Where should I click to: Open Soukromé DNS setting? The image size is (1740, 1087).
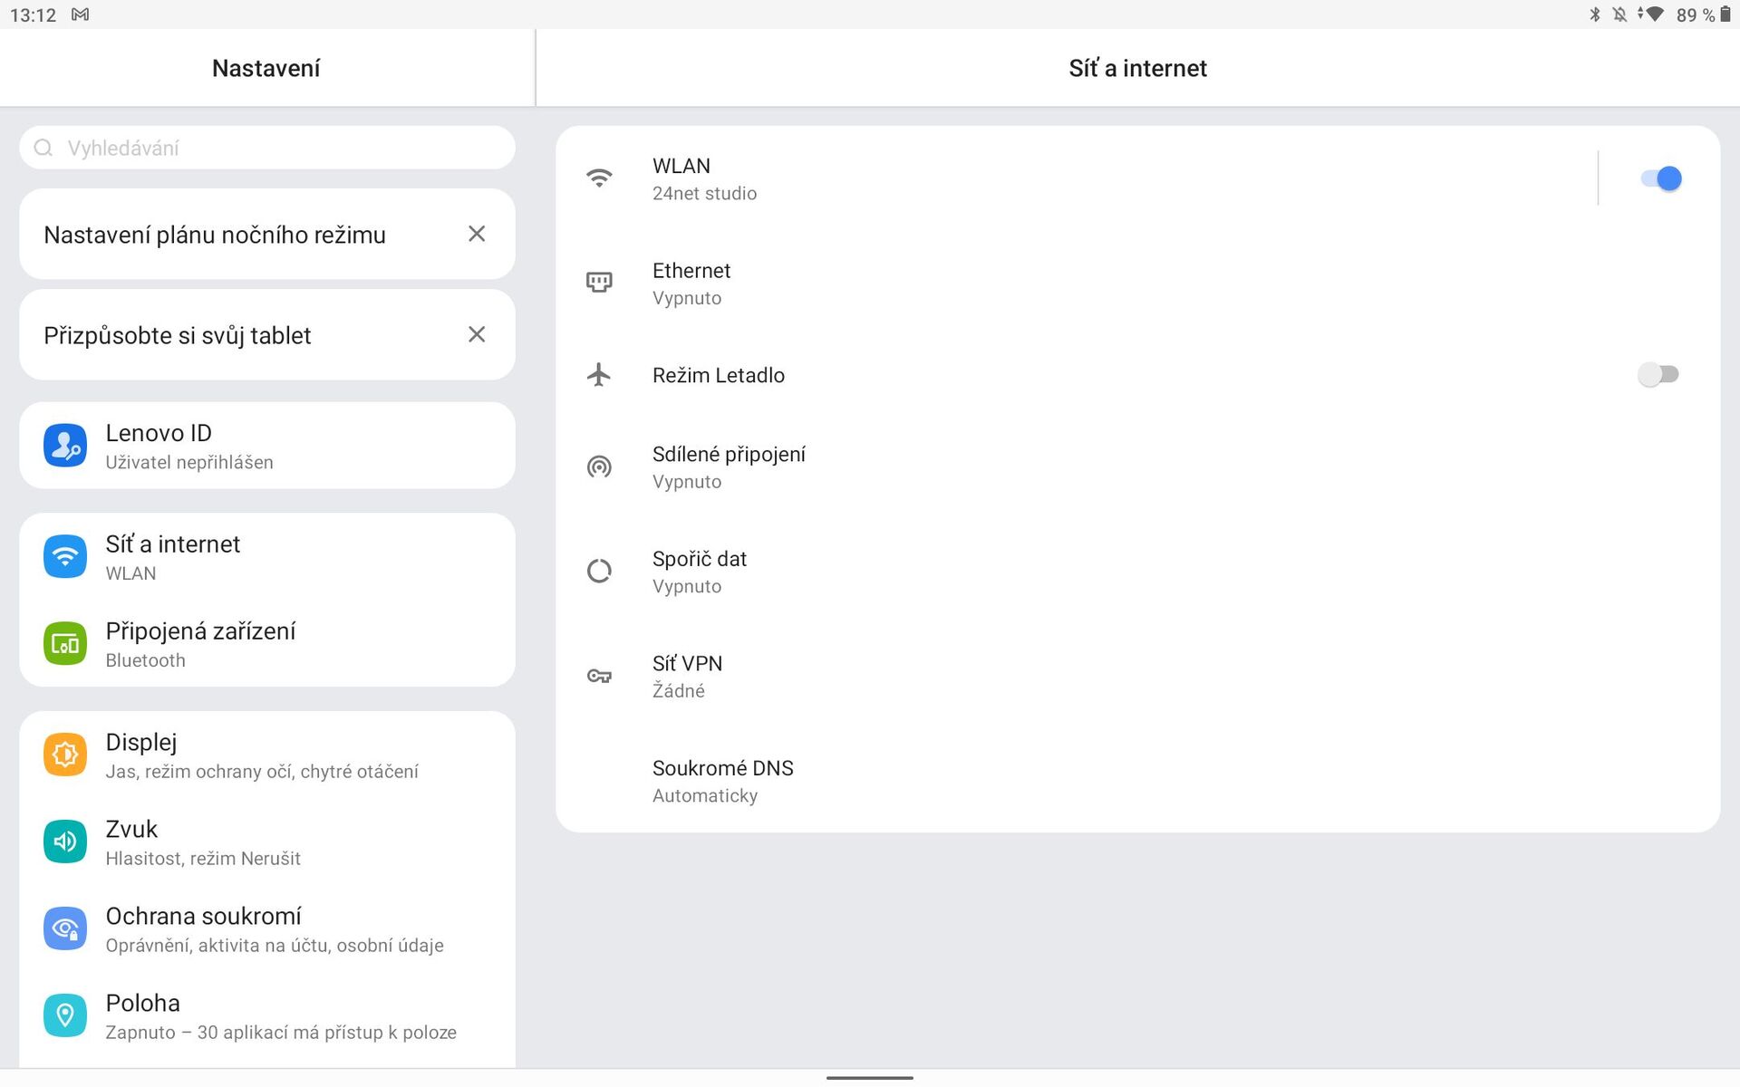pyautogui.click(x=722, y=781)
